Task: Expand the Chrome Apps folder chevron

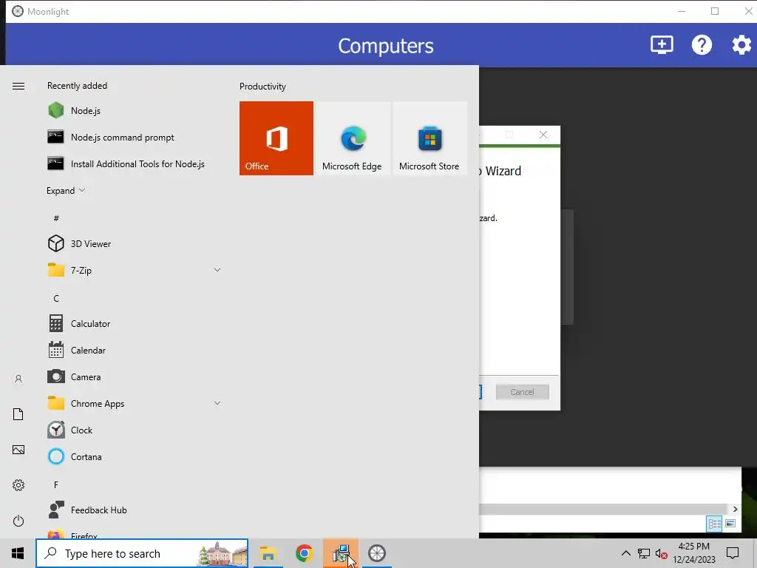Action: (217, 403)
